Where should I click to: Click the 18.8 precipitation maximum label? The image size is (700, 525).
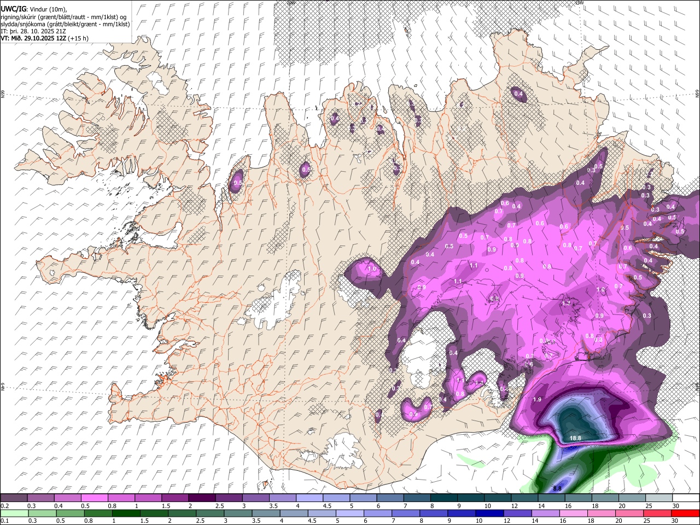(575, 438)
